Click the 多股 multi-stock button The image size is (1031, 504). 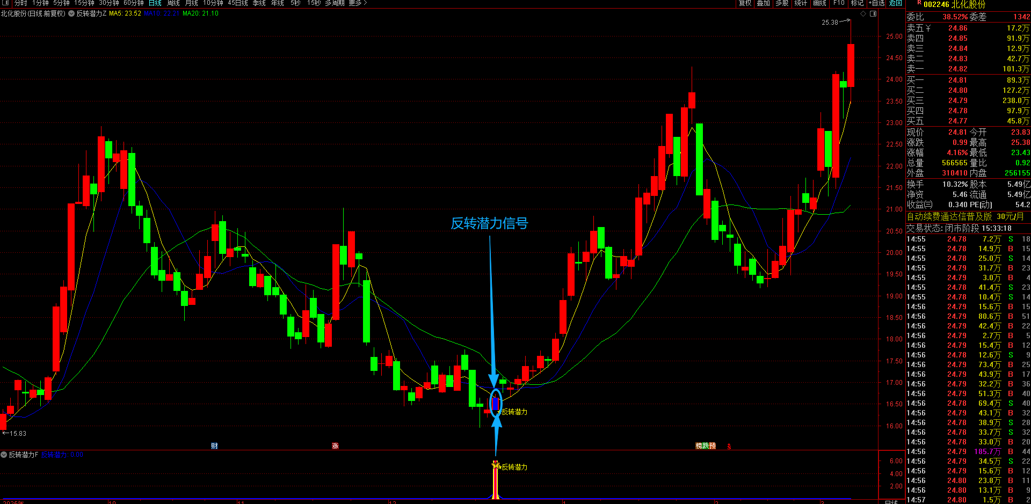[x=782, y=3]
